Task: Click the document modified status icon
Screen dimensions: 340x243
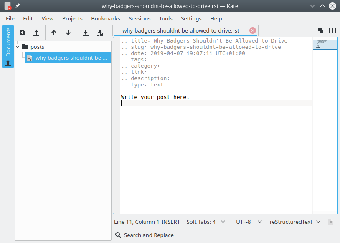Action: [x=331, y=222]
